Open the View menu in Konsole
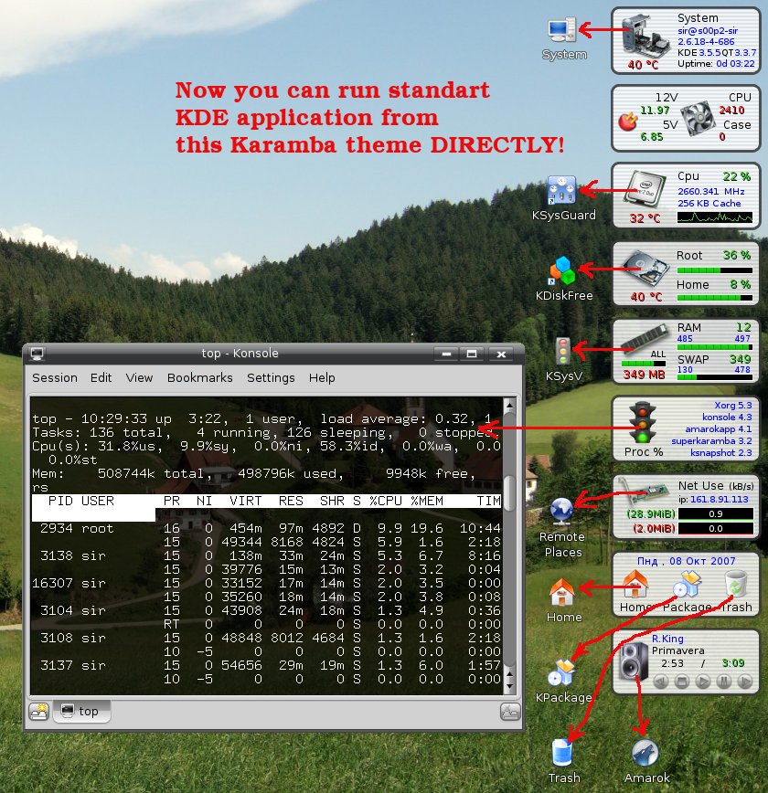Viewport: 768px width, 793px height. click(139, 378)
